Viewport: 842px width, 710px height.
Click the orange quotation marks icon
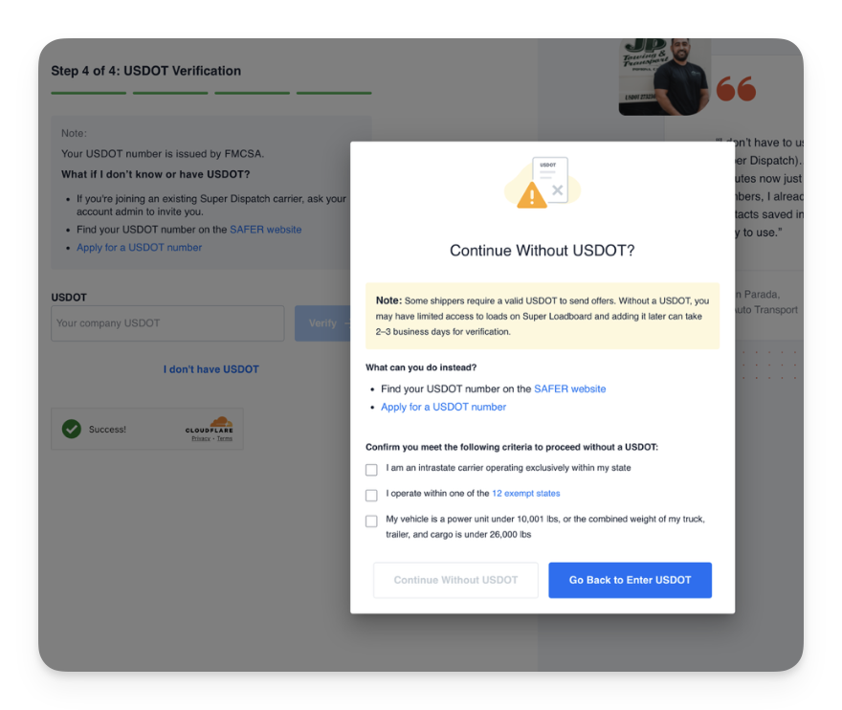pos(736,89)
